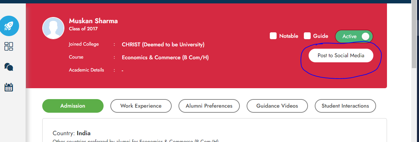419x142 pixels.
Task: Click the Class of 2017 label
Action: 83,29
